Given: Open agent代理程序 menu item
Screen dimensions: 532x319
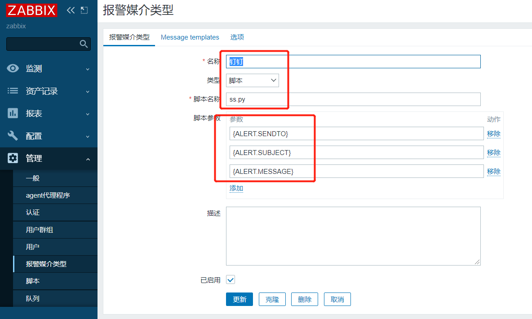Looking at the screenshot, I should pos(55,195).
